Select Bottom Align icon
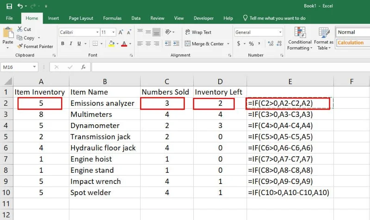 pyautogui.click(x=156, y=32)
